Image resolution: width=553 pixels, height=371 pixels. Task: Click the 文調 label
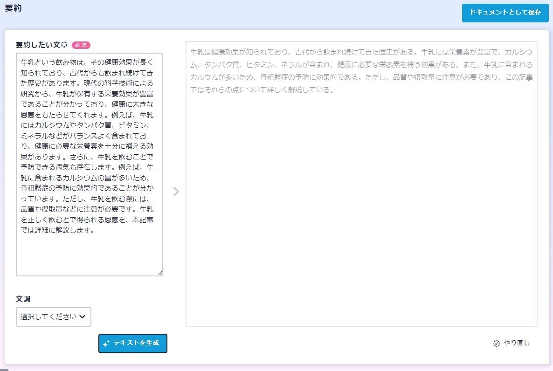(x=23, y=299)
